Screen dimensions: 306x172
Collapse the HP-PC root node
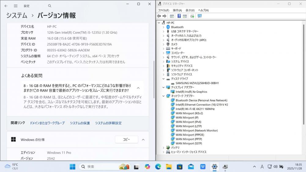point(159,23)
